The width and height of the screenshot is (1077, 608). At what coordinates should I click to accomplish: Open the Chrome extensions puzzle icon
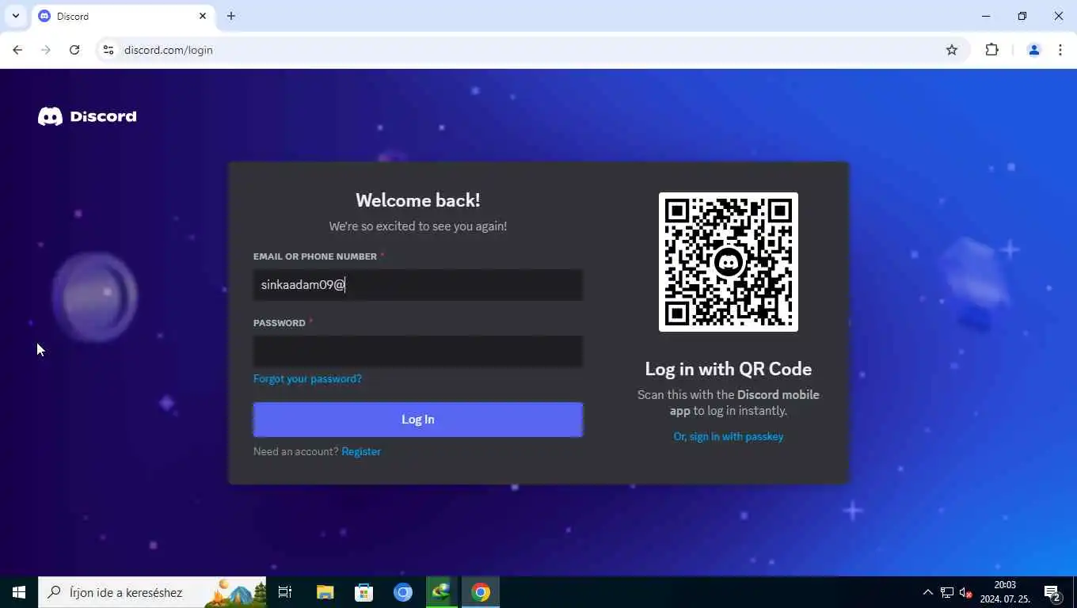tap(991, 50)
